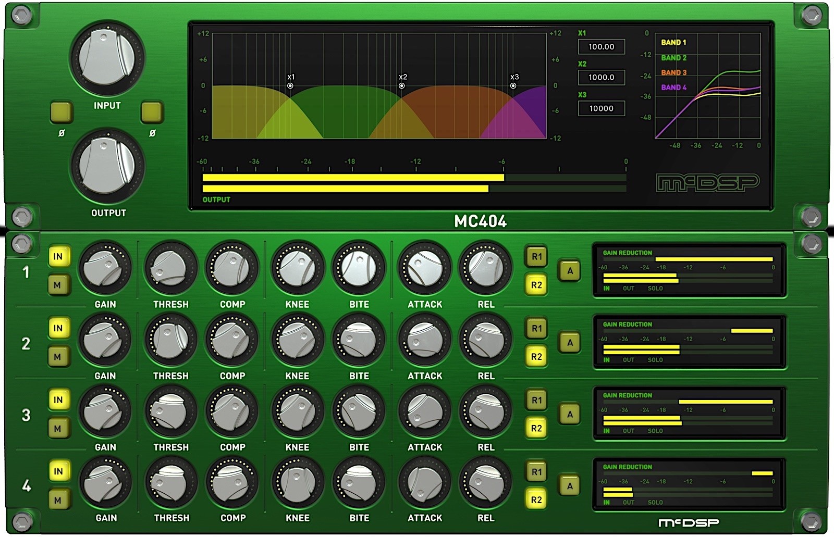Click band 3 GAIN knob
Screen dimensions: 834x537
tap(105, 411)
